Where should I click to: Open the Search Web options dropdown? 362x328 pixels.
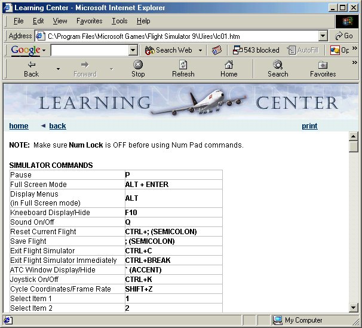(x=200, y=50)
